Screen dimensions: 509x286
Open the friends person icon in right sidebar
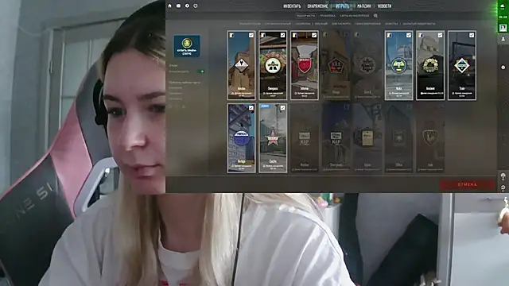(503, 39)
